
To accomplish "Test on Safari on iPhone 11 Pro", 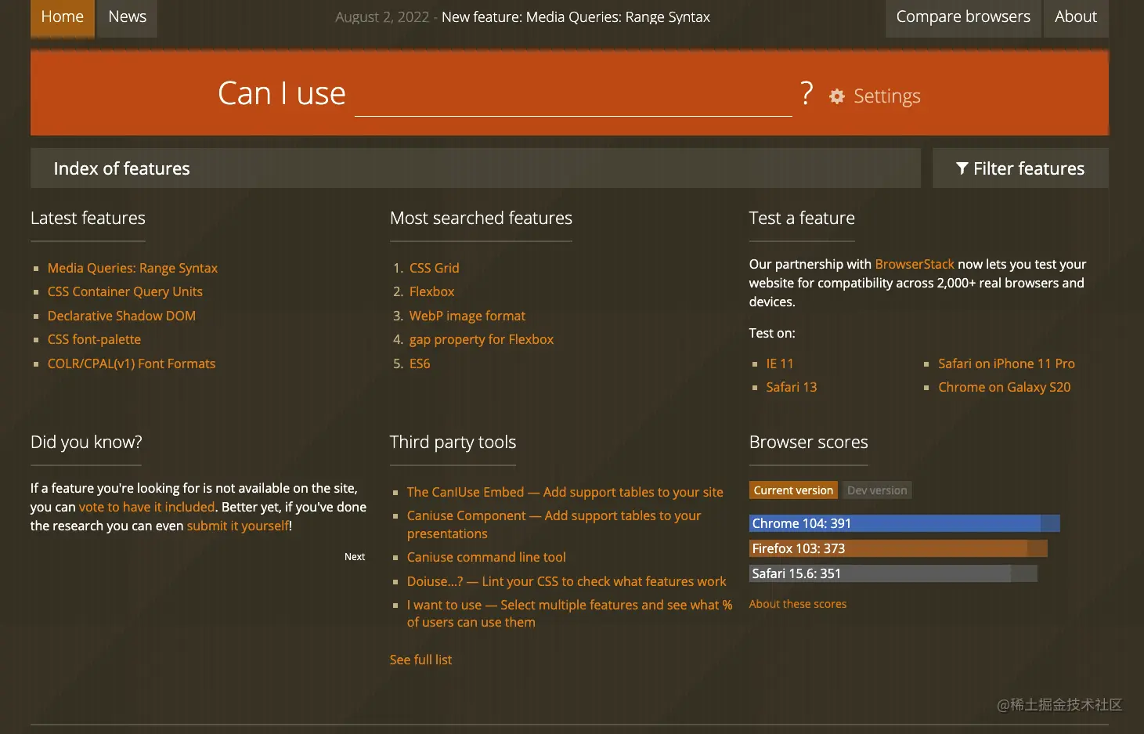I will click(x=1006, y=363).
